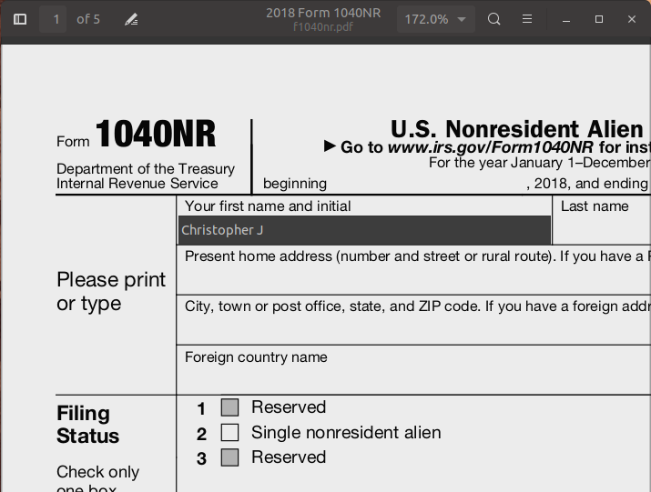Click the 'Your first name and initial' label
The image size is (651, 492).
(x=268, y=206)
